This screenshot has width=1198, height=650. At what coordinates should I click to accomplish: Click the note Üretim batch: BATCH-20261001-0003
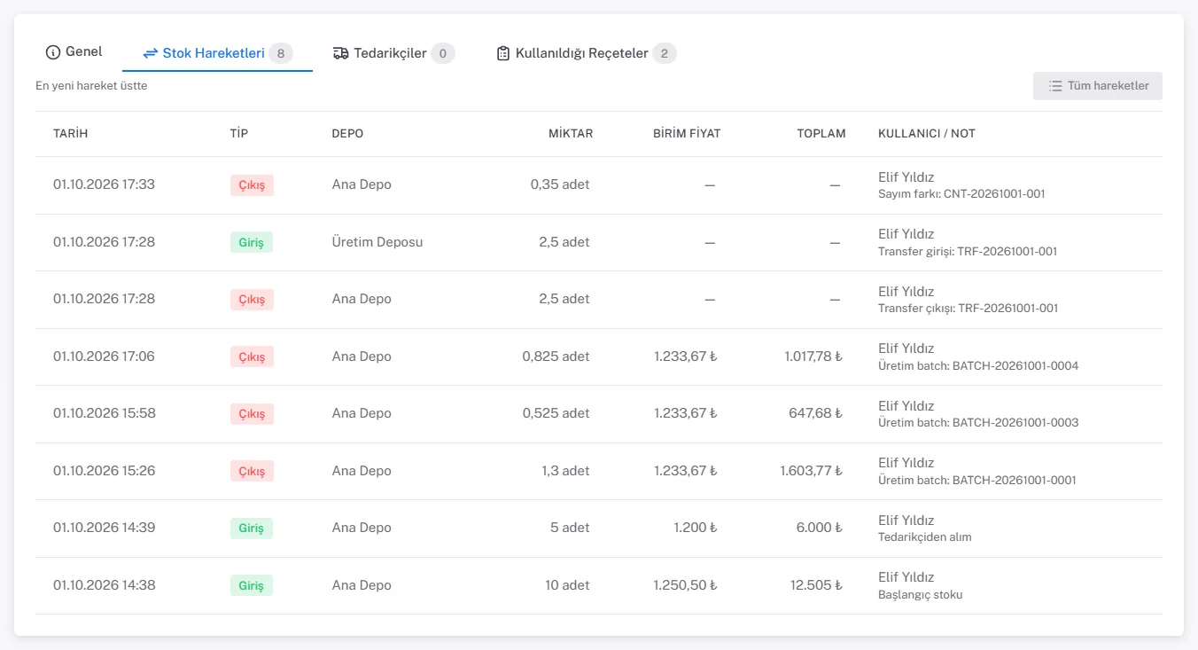coord(978,423)
